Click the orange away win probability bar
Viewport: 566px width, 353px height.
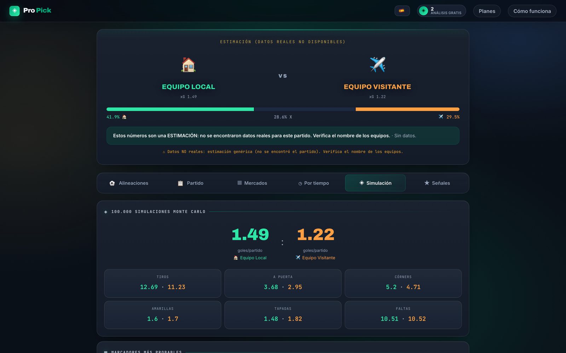pyautogui.click(x=408, y=109)
